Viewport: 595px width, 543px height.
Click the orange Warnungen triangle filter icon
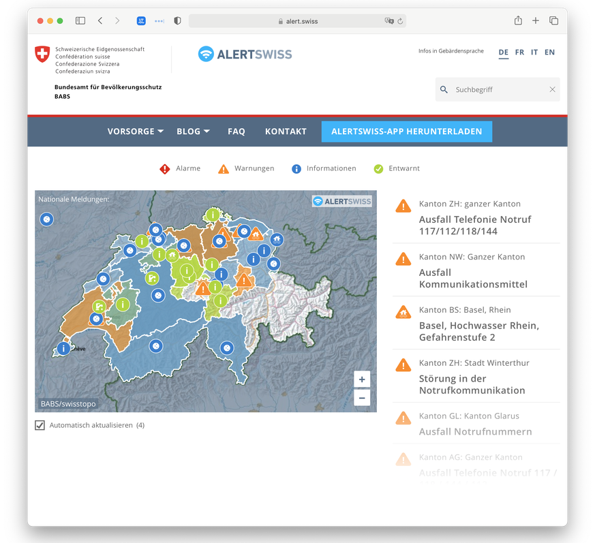click(224, 169)
